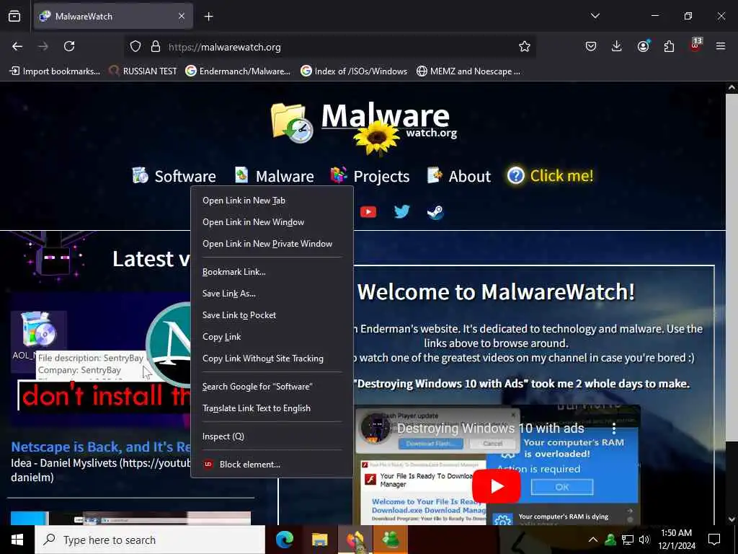Open File Explorer from taskbar
Viewport: 738px width, 554px height.
[x=320, y=540]
